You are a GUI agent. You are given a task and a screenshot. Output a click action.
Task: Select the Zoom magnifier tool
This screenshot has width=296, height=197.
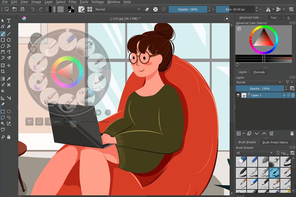3,137
